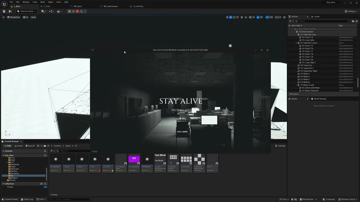Open the Perspective view mode dropdown

[13, 17]
